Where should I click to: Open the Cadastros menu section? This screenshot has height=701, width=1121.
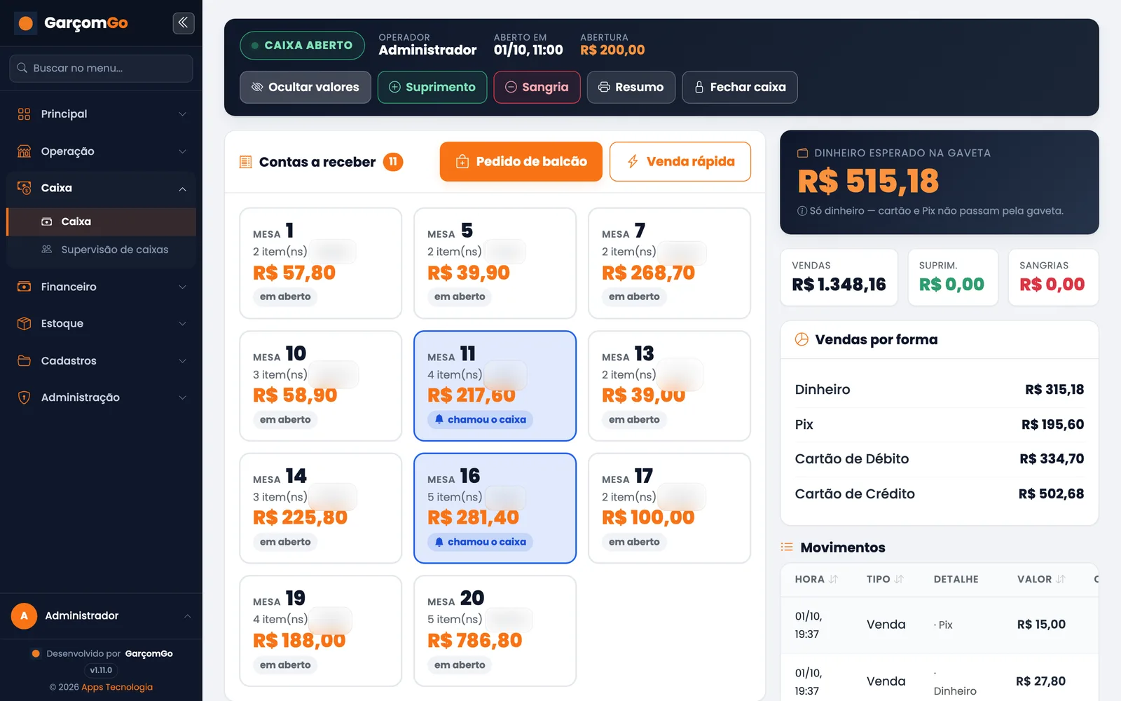(x=102, y=360)
